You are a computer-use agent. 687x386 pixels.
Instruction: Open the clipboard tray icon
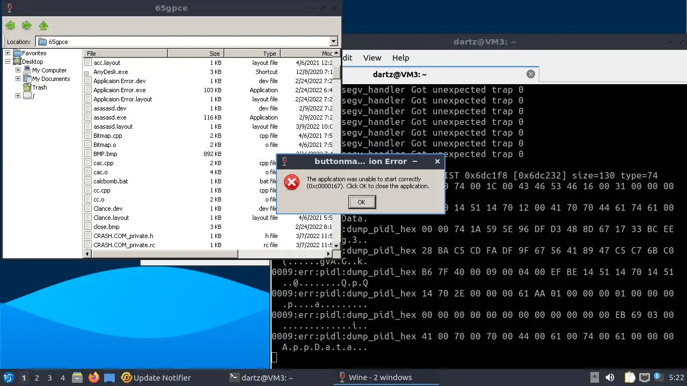coord(629,377)
